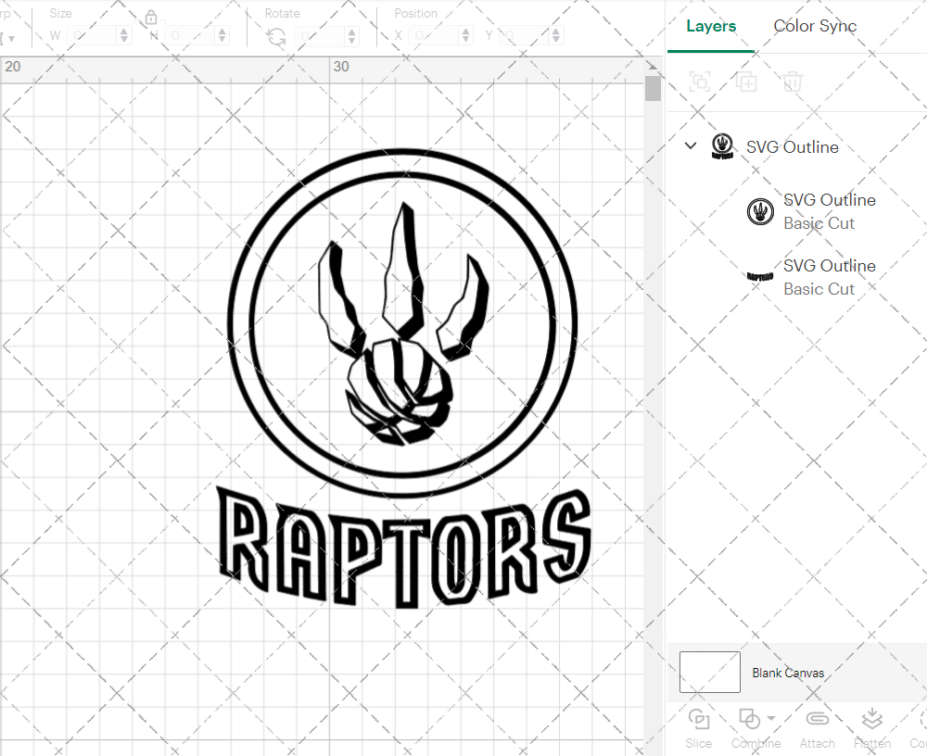The height and width of the screenshot is (756, 927).
Task: Click the Rotate icon in the toolbar
Action: coord(274,35)
